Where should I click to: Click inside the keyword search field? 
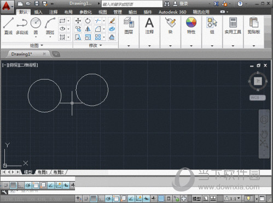pos(132,4)
